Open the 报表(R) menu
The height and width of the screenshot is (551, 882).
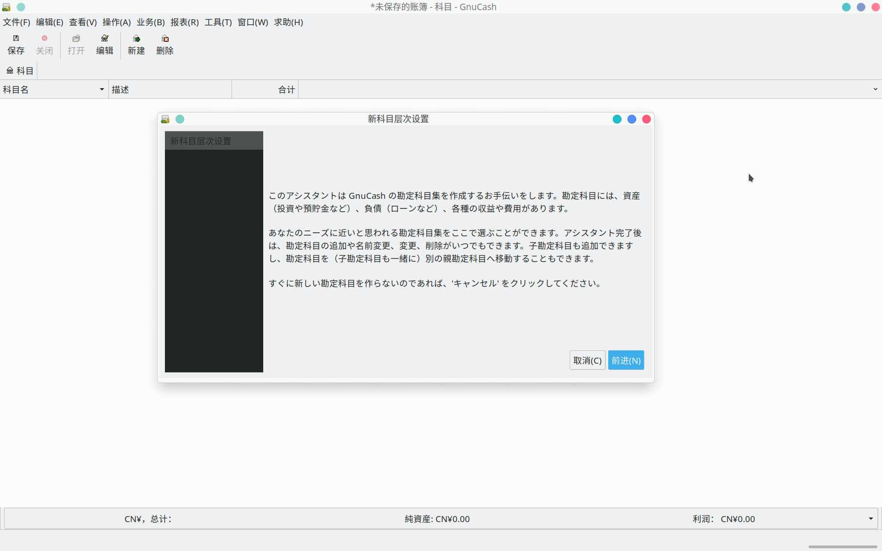(185, 22)
